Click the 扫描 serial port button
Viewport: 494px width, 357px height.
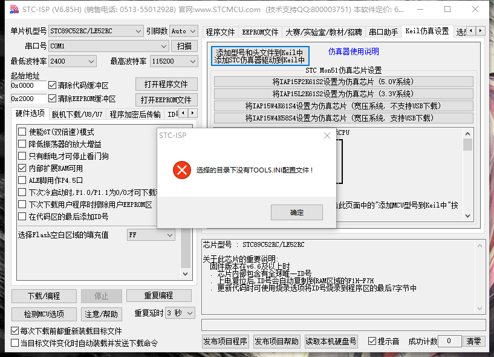coord(184,46)
